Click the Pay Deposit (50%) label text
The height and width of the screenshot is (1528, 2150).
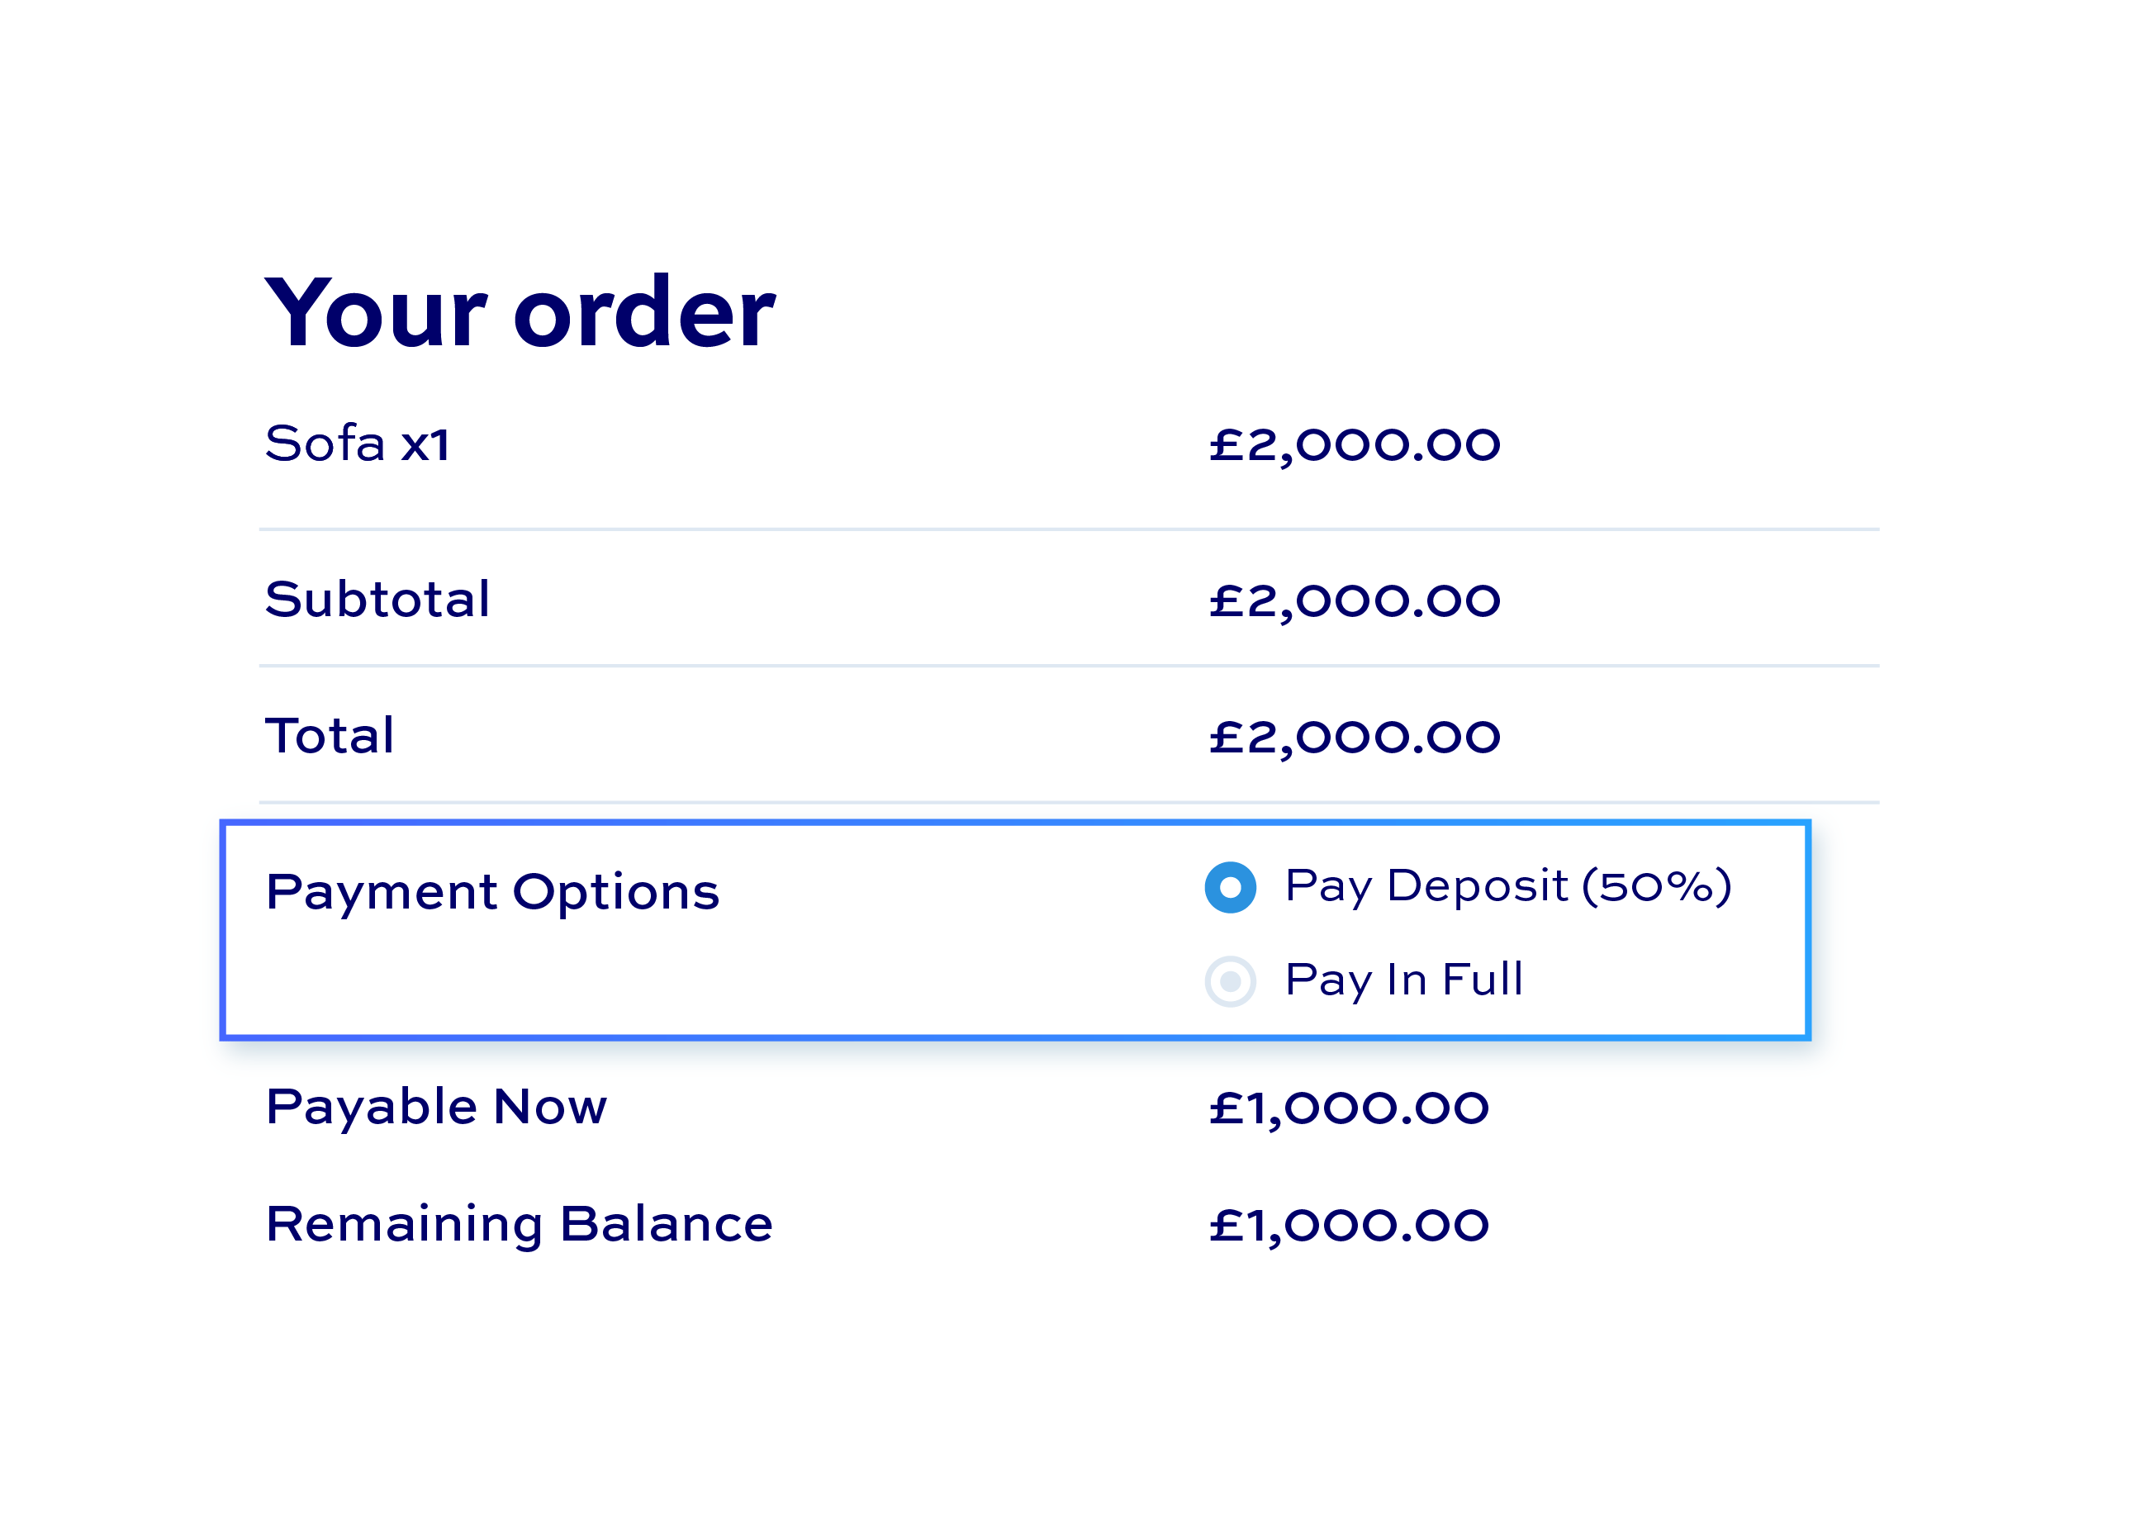click(1507, 886)
